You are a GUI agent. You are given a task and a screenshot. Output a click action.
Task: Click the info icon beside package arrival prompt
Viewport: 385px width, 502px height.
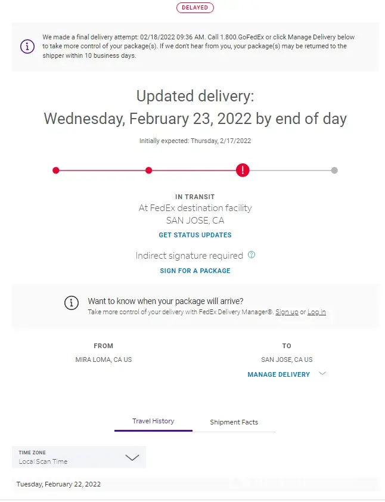72,303
